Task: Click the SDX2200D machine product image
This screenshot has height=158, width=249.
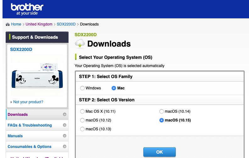Action: (x=37, y=76)
